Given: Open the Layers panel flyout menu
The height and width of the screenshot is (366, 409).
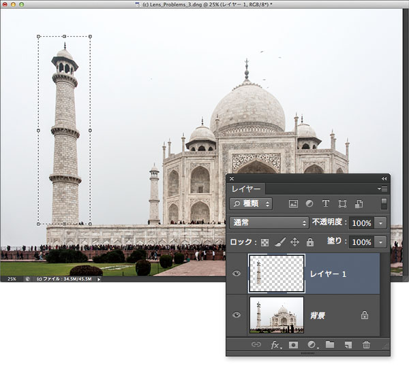Looking at the screenshot, I should (x=382, y=188).
